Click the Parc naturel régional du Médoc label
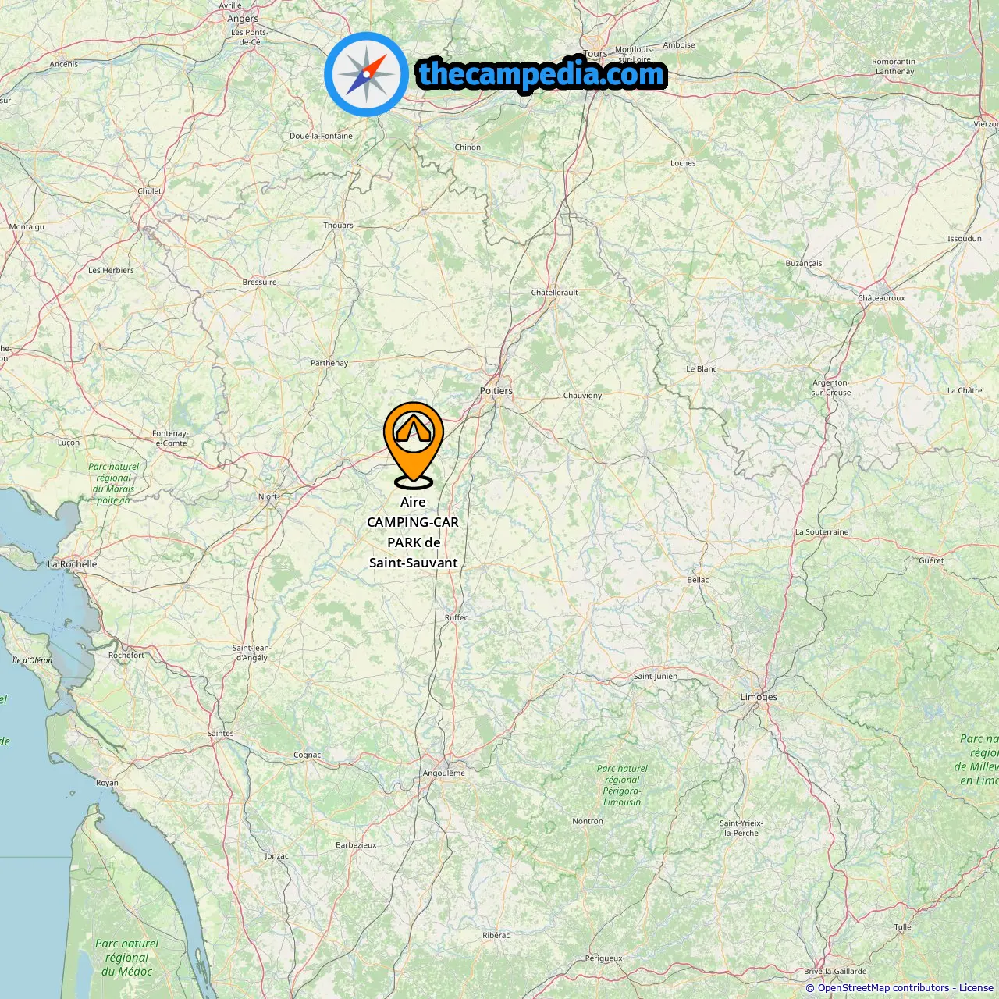 coord(126,958)
